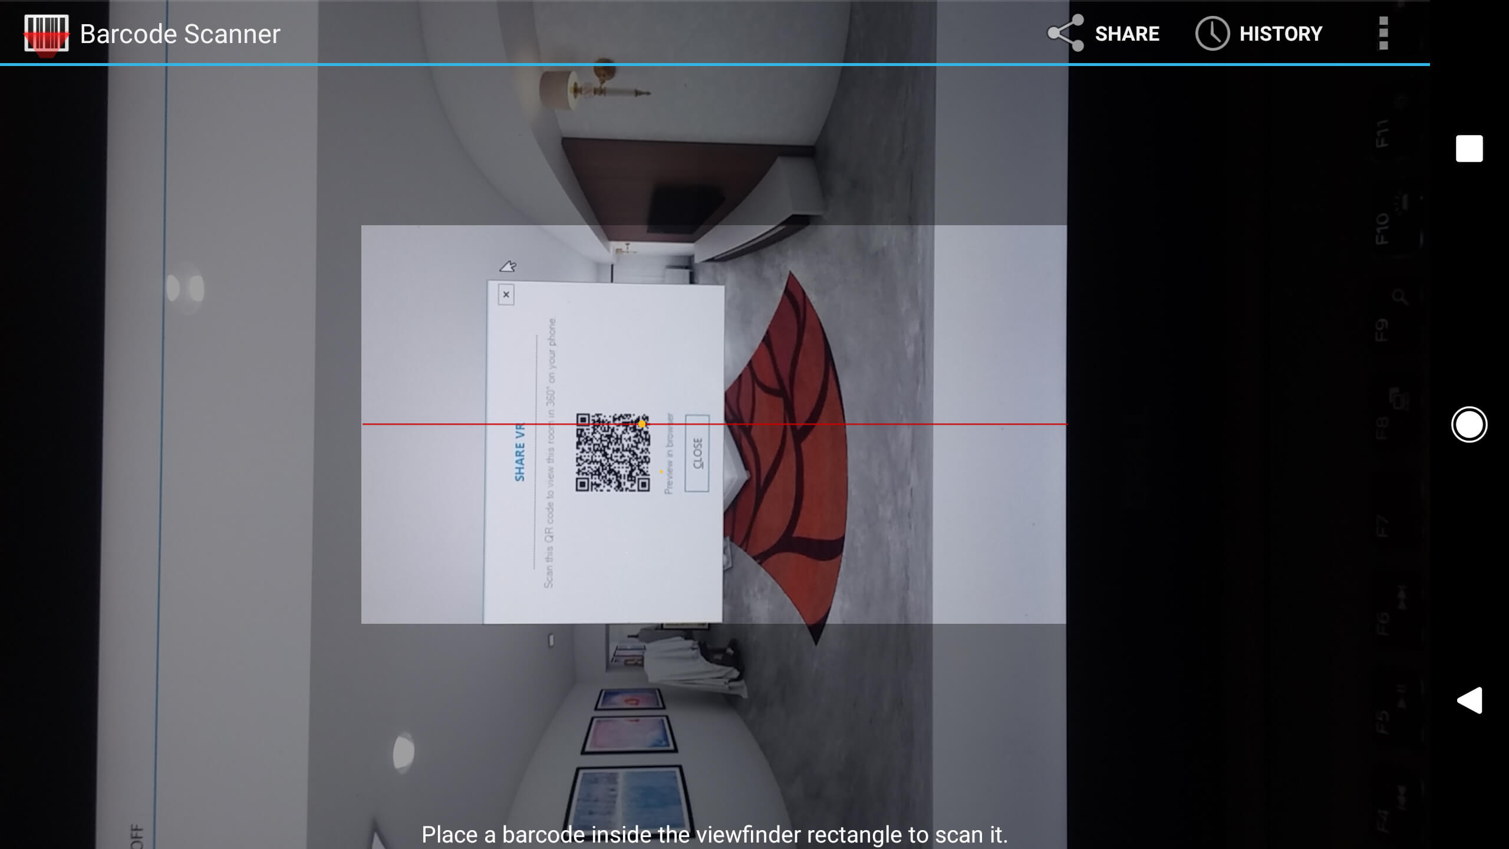
Task: Tap the Barcode Scanner title text
Action: (x=180, y=34)
